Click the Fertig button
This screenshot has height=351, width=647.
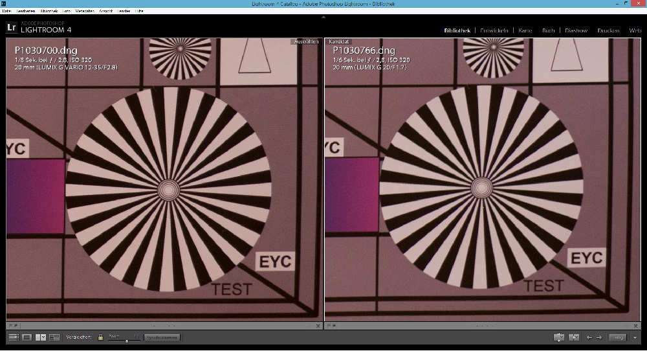[618, 337]
